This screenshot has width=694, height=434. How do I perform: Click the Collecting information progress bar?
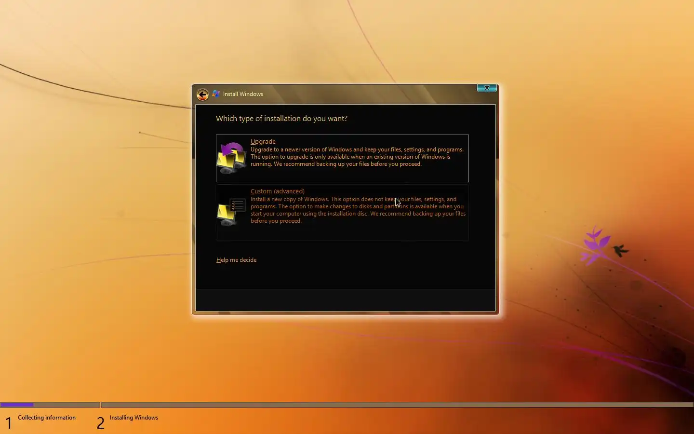point(50,405)
